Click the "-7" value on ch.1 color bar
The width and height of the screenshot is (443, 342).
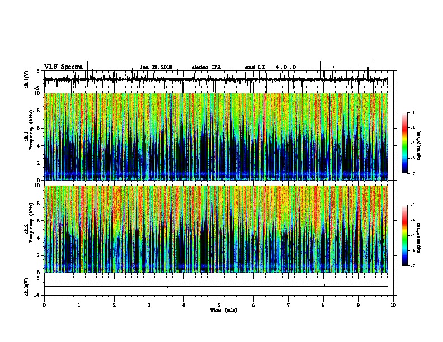[x=412, y=173]
